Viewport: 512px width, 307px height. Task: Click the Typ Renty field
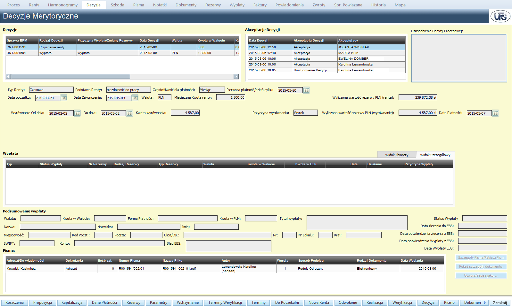[51, 90]
